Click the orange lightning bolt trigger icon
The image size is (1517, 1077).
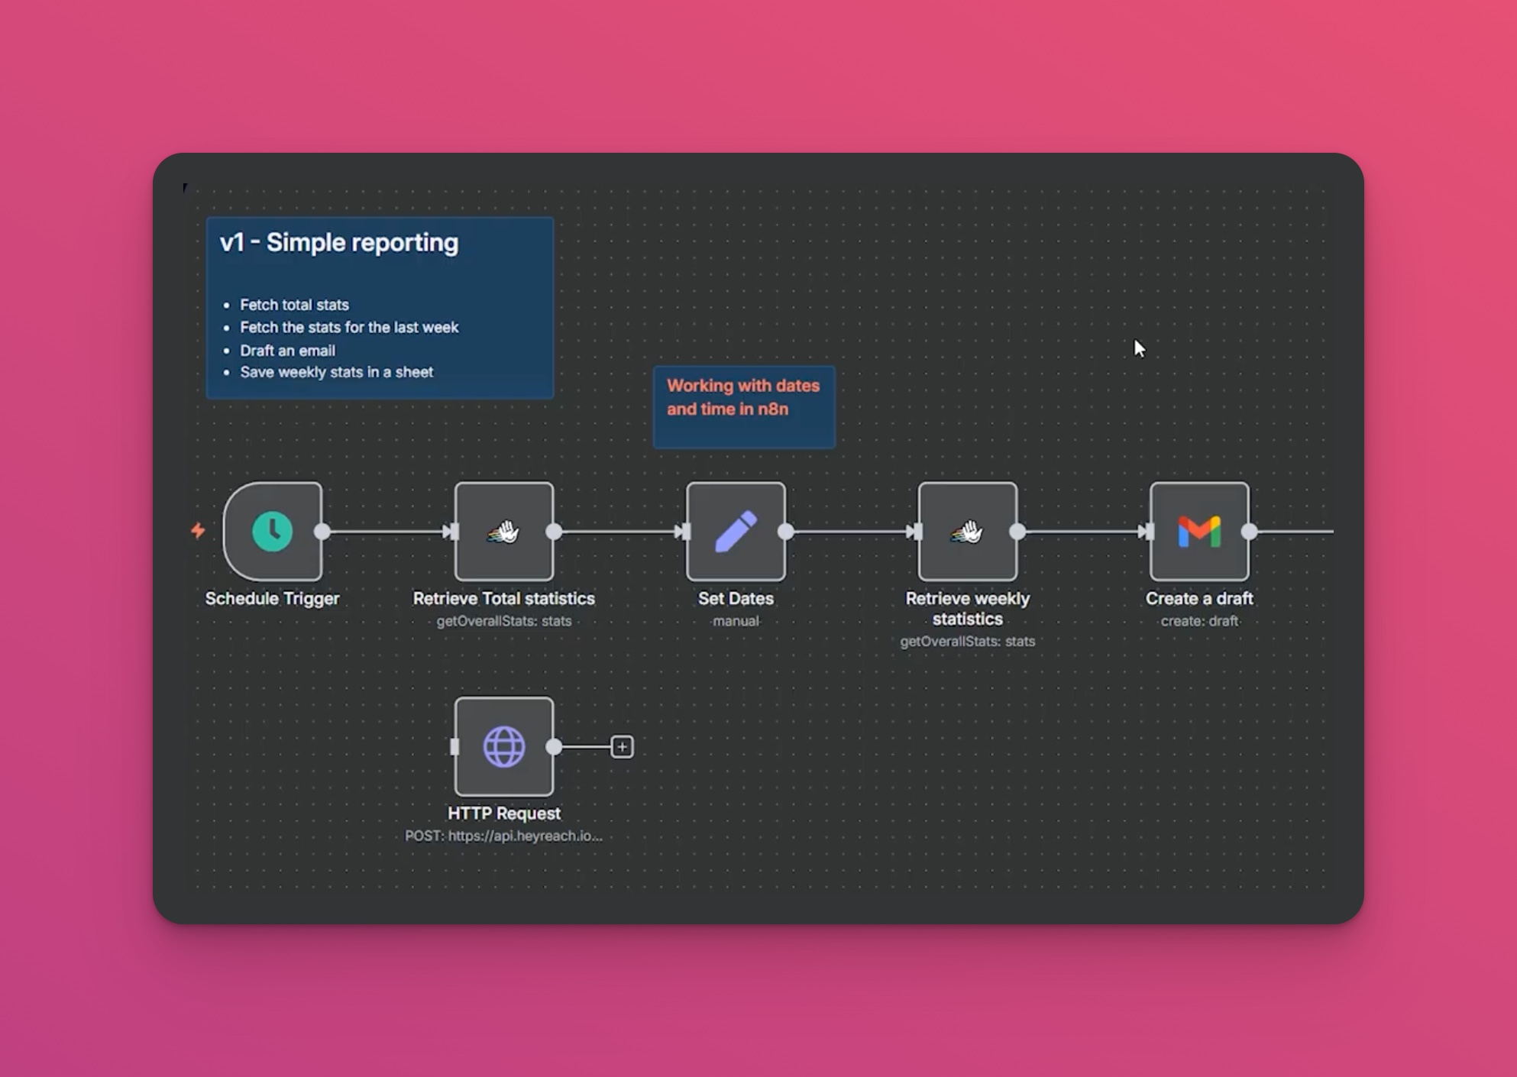198,530
